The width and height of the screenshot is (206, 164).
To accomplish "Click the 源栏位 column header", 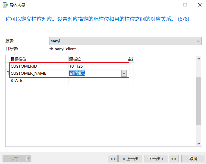I will 98,59.
